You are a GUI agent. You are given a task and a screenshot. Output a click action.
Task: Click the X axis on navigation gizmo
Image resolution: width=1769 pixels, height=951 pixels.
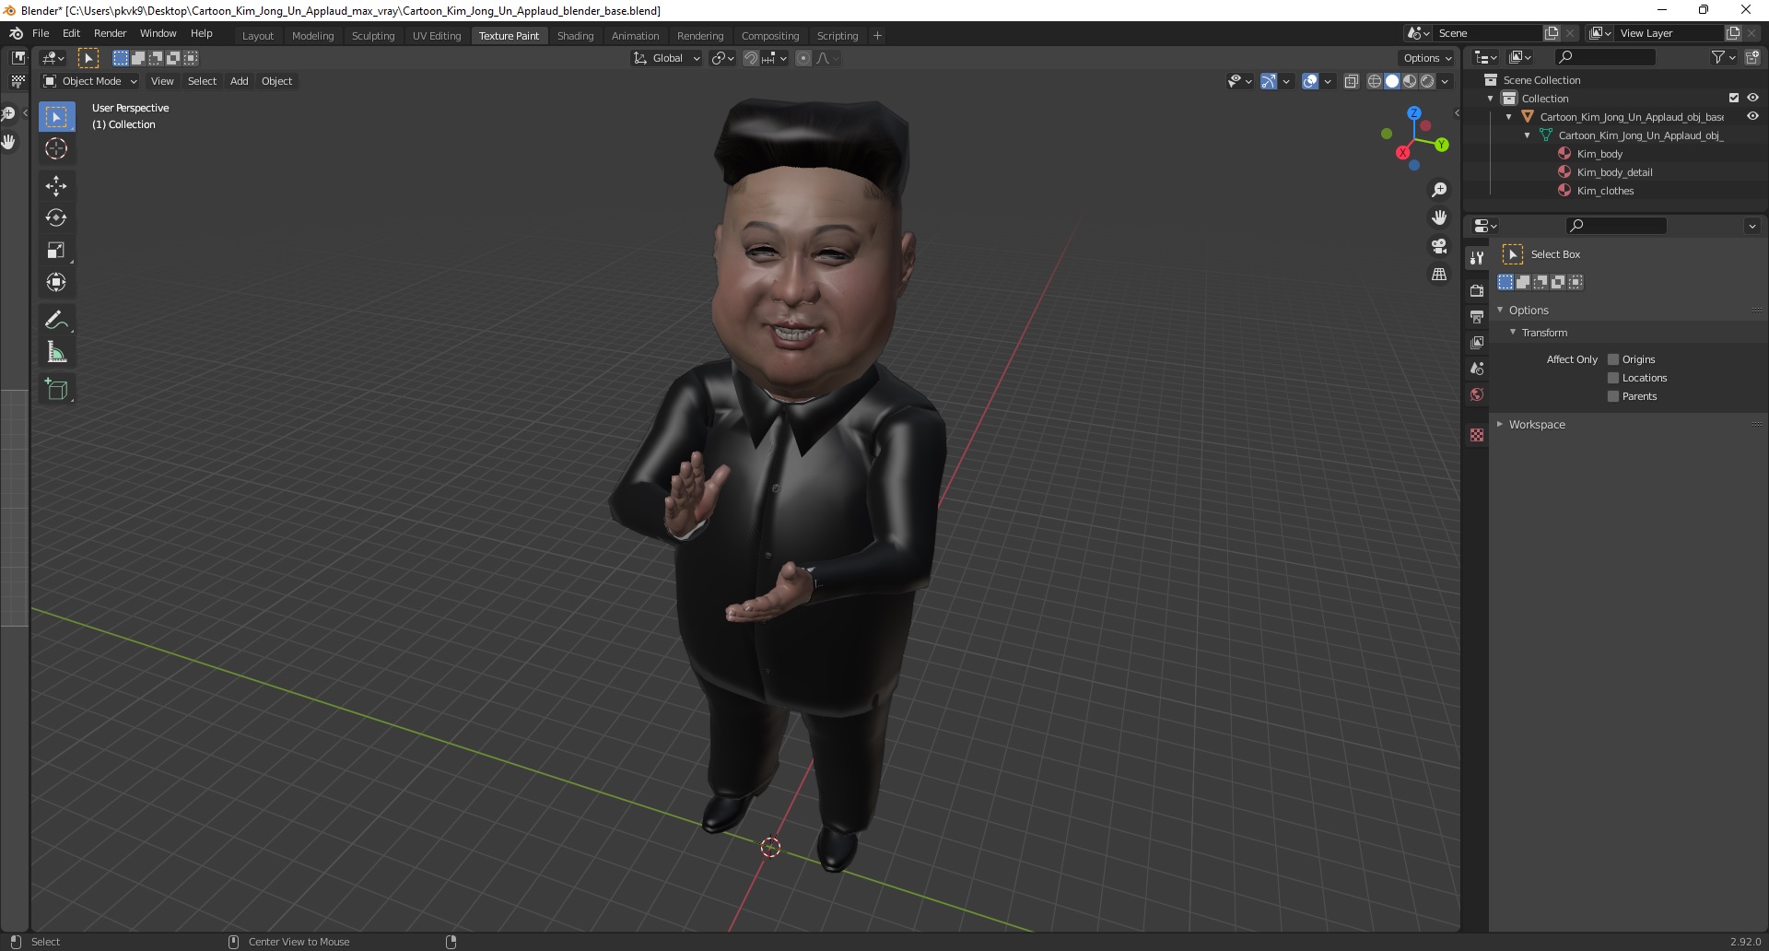1402,153
